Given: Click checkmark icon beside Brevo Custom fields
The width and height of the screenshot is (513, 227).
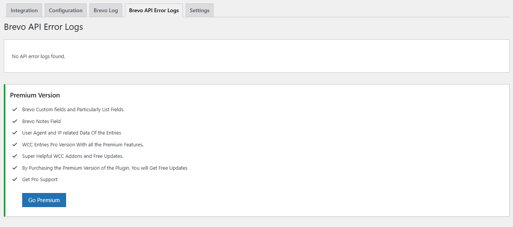Looking at the screenshot, I should (x=15, y=109).
